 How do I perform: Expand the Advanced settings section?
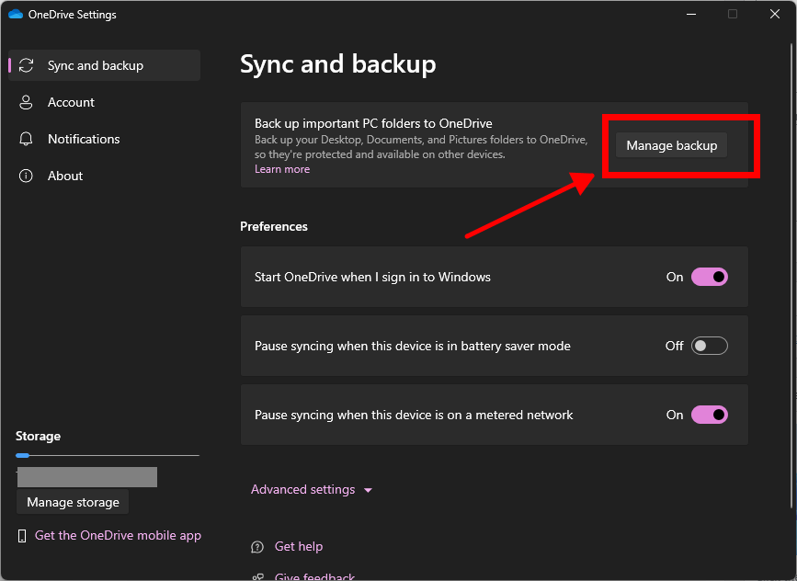pyautogui.click(x=303, y=490)
